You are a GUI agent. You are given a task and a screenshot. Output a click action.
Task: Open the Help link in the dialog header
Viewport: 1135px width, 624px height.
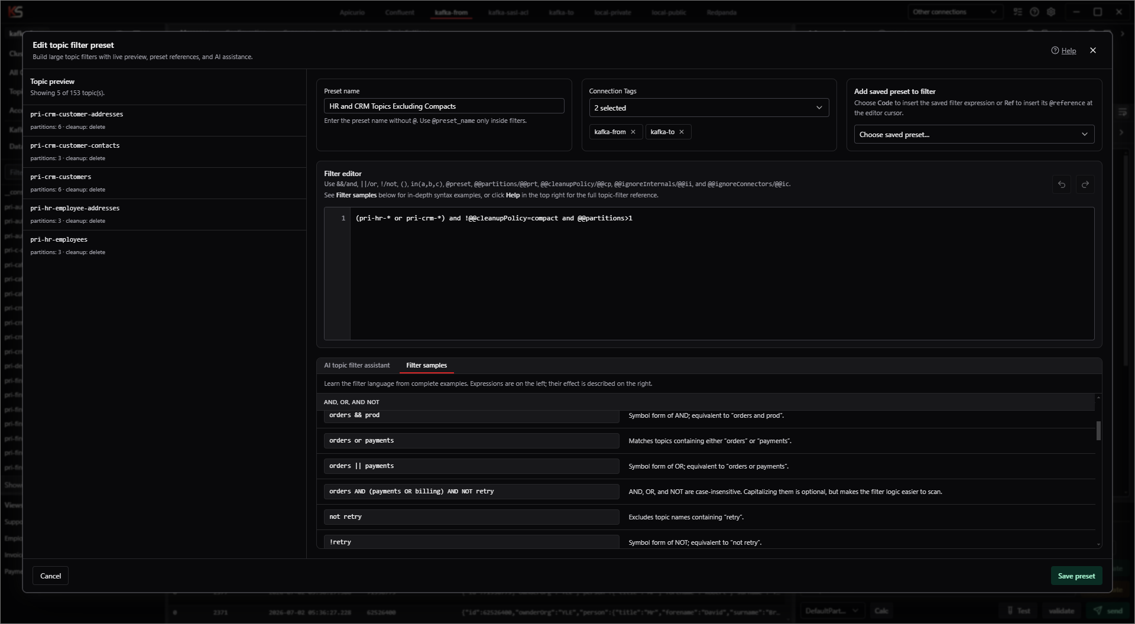1069,51
